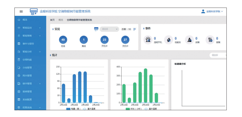Click the 在线 circle showing 49
The width and height of the screenshot is (242, 117).
coord(63,40)
